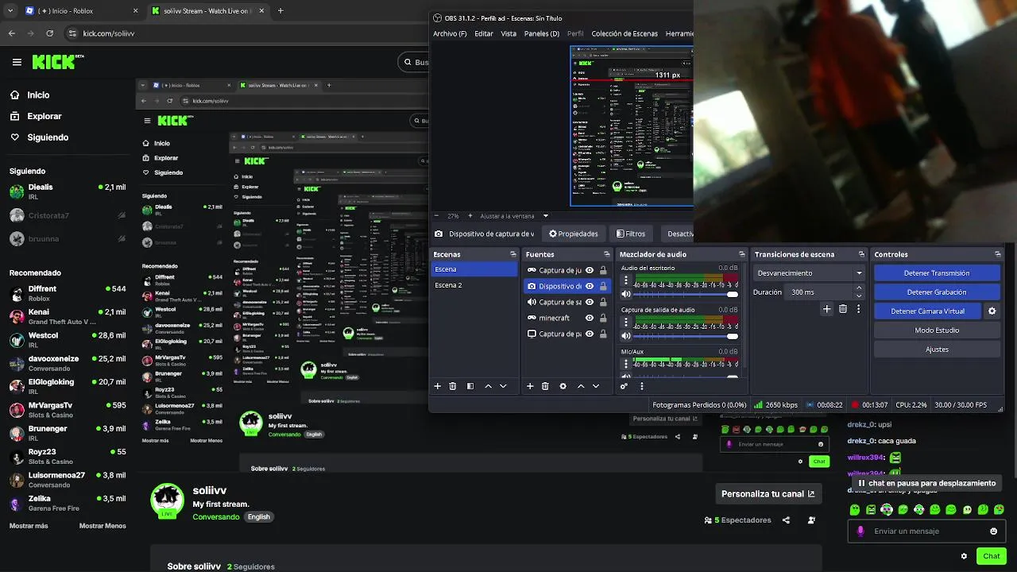Hide the Dispositivo de source via its eye icon
The image size is (1017, 572).
pyautogui.click(x=590, y=286)
